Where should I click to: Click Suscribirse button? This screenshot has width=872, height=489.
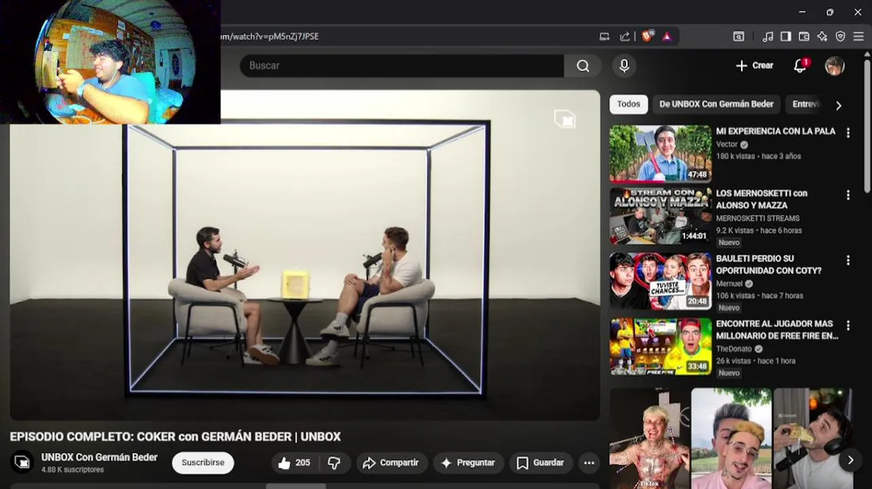coord(202,463)
